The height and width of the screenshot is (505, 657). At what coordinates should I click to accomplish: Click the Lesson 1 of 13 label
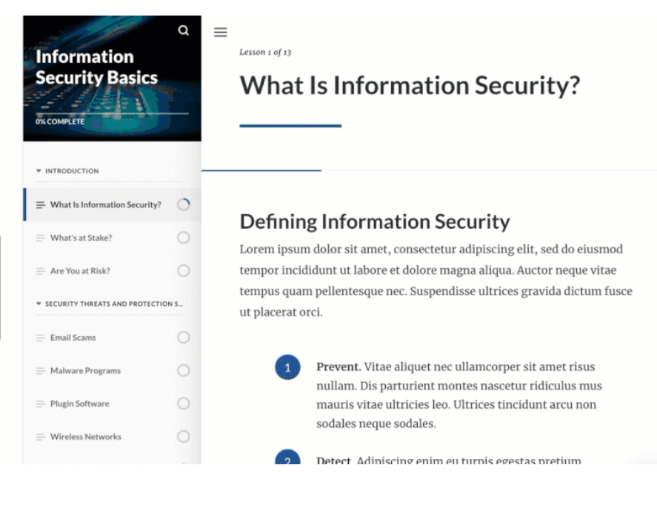pyautogui.click(x=265, y=53)
